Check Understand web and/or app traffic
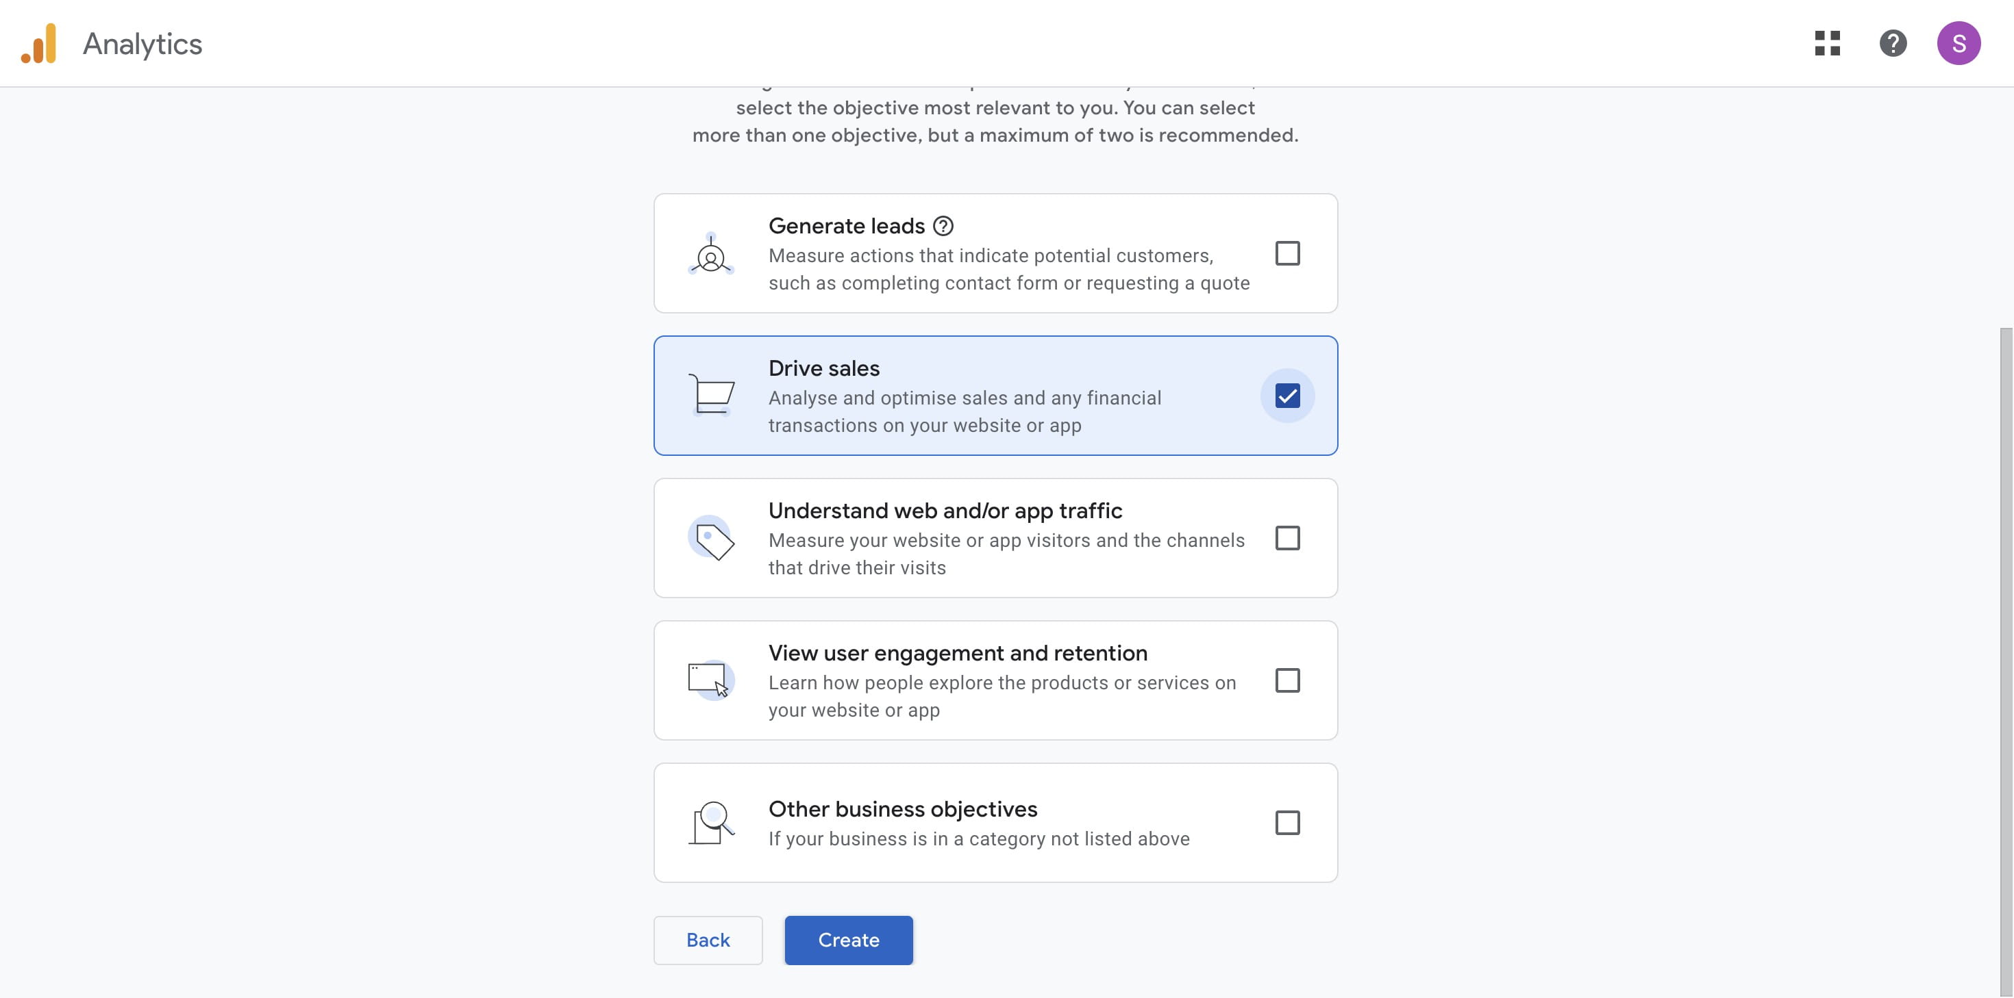The image size is (2014, 998). pyautogui.click(x=1288, y=538)
